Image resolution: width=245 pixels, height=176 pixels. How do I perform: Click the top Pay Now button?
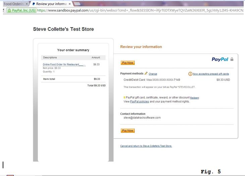(x=127, y=63)
